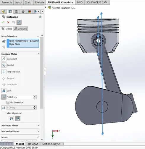Open the Model tab at bottom
The width and height of the screenshot is (145, 149).
[x=20, y=144]
